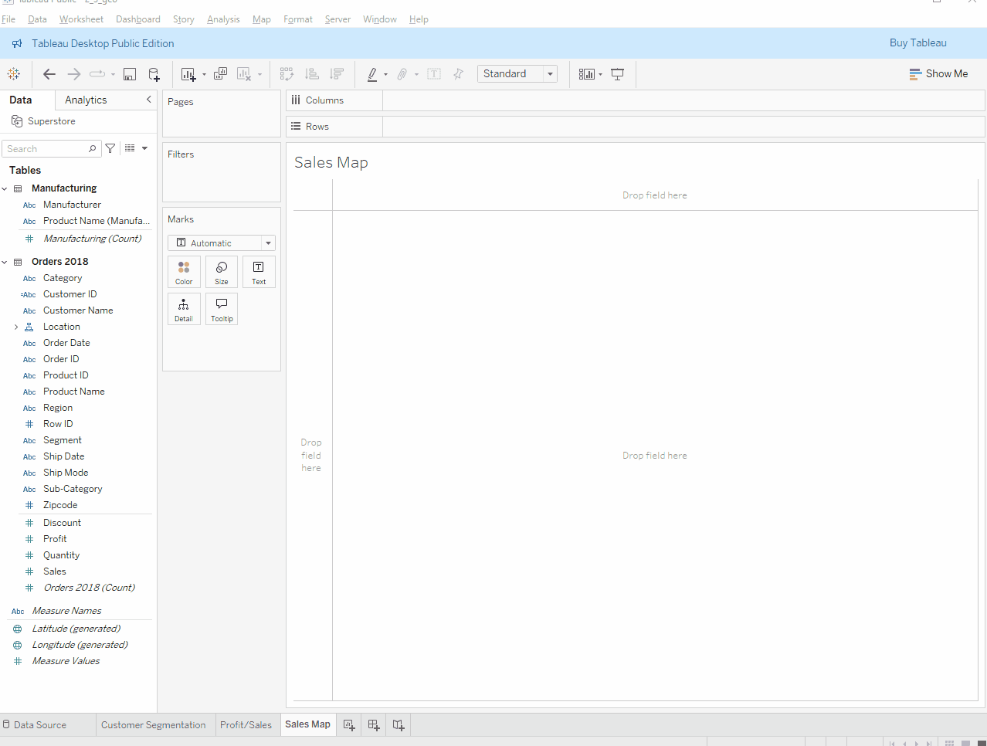Click the Undo back arrow in toolbar
This screenshot has width=987, height=746.
tap(49, 74)
